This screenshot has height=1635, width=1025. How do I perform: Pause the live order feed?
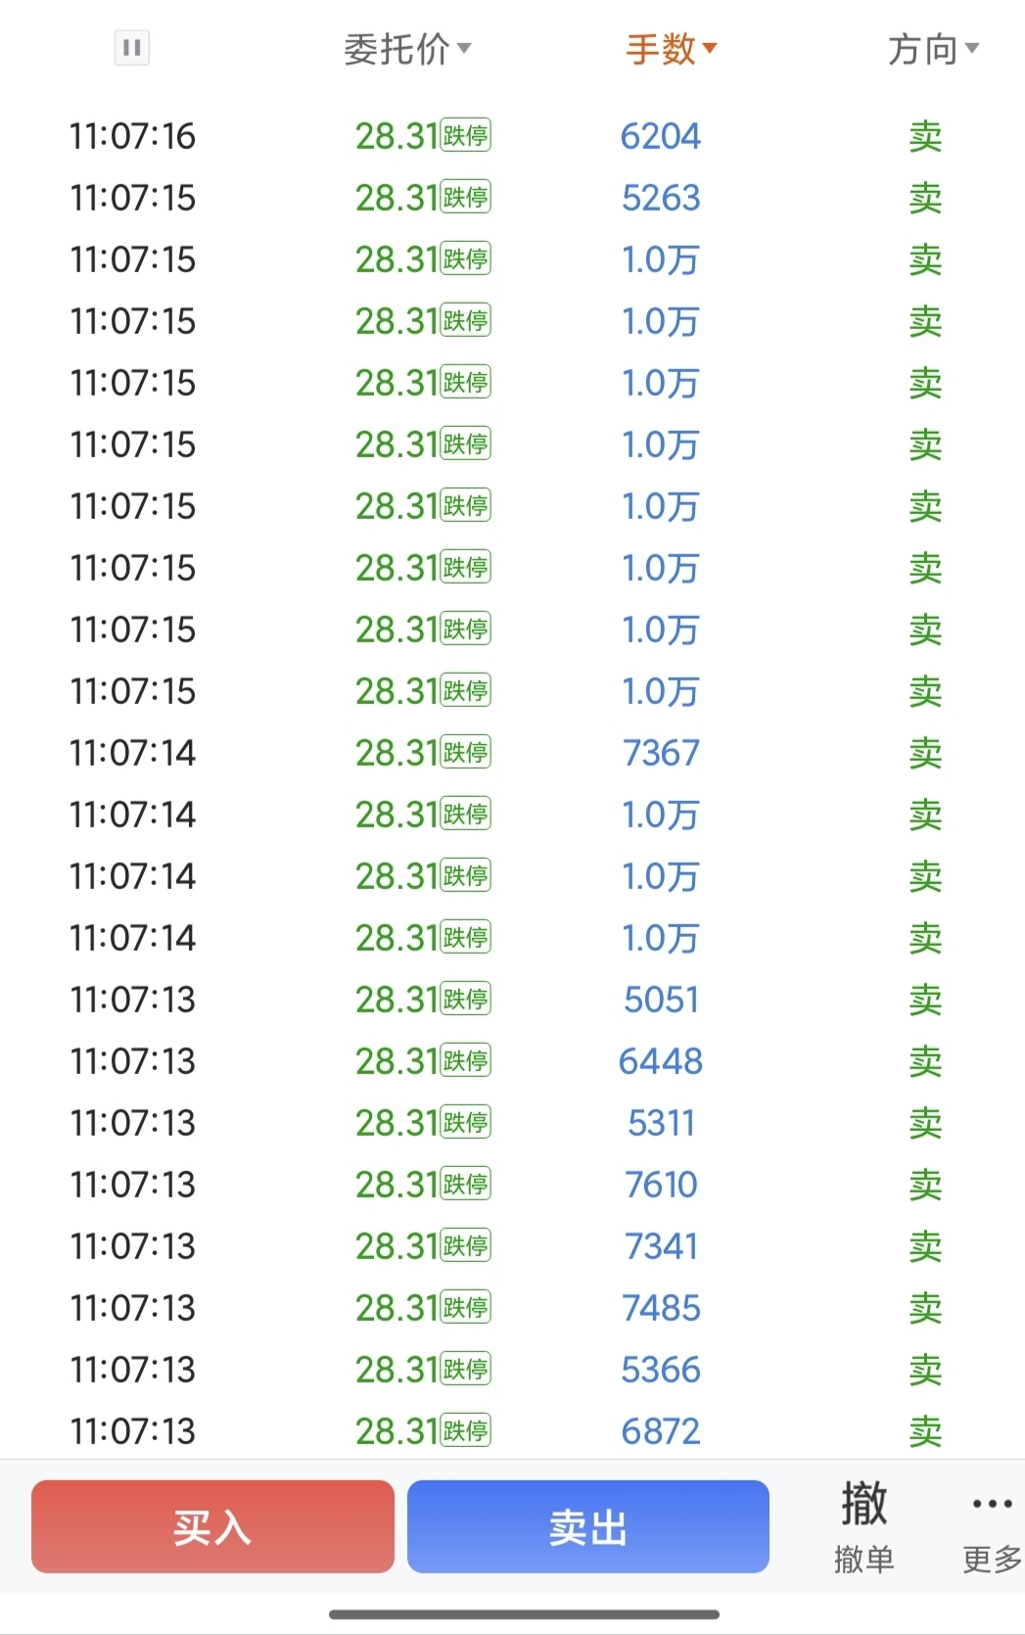[x=132, y=47]
